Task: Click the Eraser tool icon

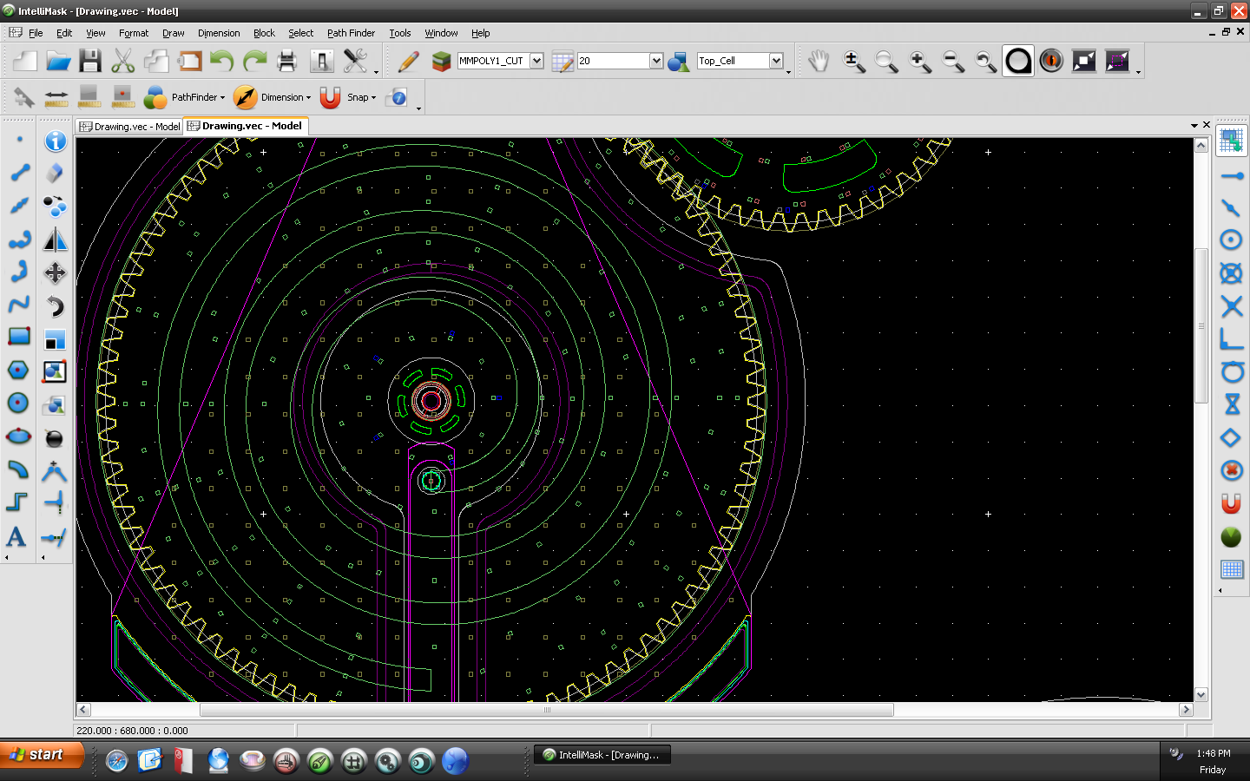Action: click(55, 174)
